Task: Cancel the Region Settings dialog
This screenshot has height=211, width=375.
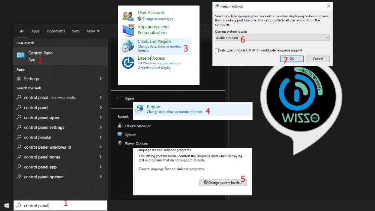Action: point(318,59)
